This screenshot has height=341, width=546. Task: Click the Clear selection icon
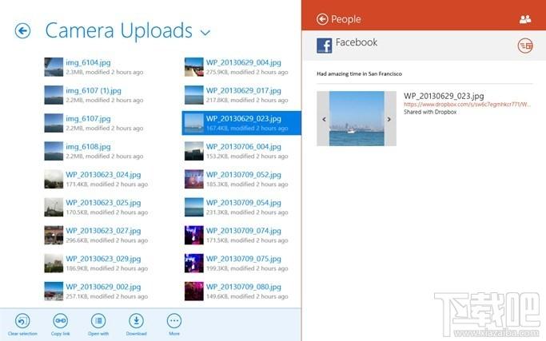pos(22,321)
